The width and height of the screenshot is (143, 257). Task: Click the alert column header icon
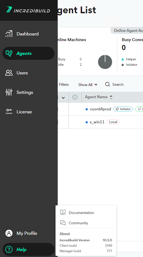tap(75, 97)
